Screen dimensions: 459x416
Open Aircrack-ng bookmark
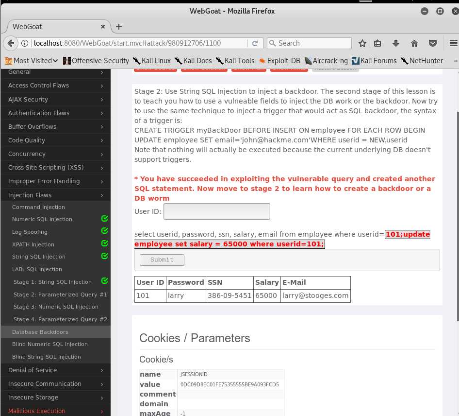point(326,61)
